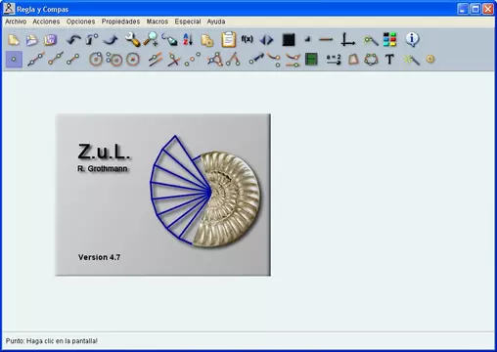Select the Segment tool

(x=73, y=60)
